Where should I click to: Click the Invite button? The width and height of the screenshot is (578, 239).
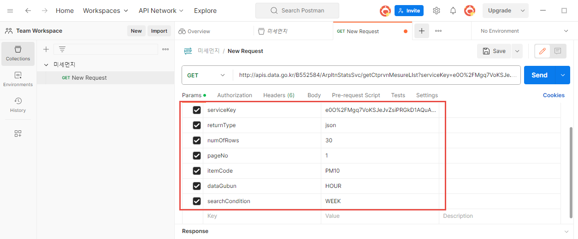point(409,11)
